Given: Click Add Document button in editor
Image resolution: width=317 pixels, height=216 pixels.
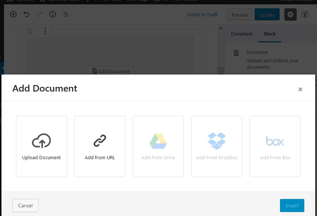Looking at the screenshot, I should click(110, 71).
